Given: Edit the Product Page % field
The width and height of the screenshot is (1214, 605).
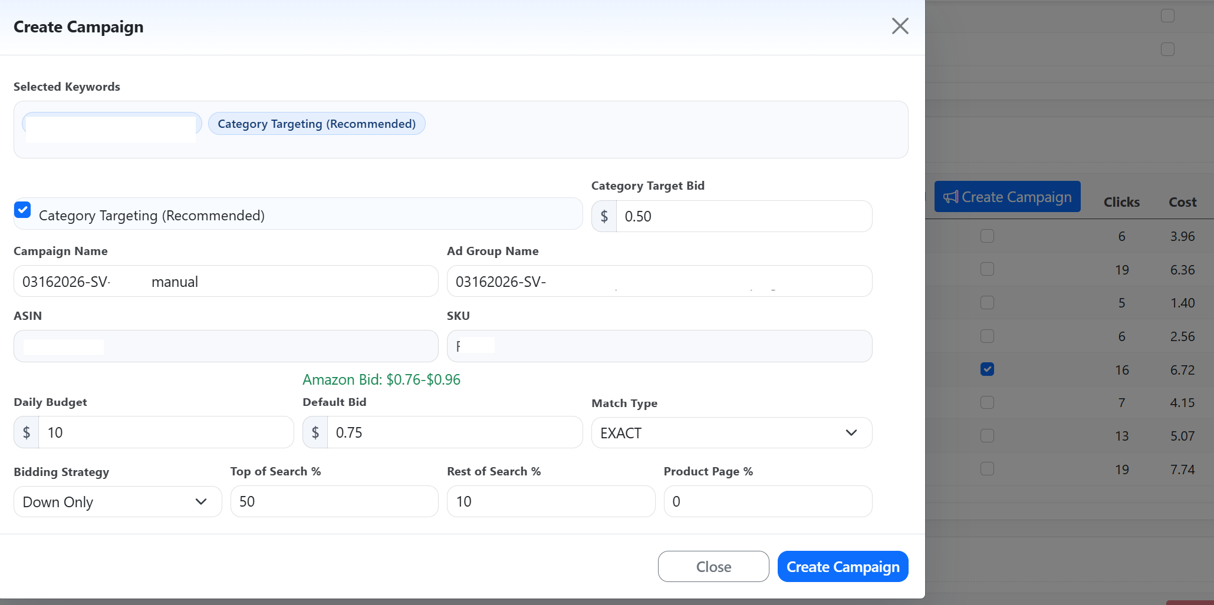Looking at the screenshot, I should point(767,502).
